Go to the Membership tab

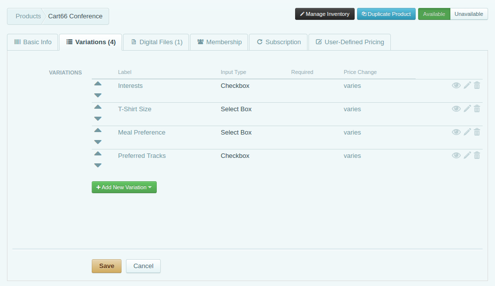click(219, 42)
